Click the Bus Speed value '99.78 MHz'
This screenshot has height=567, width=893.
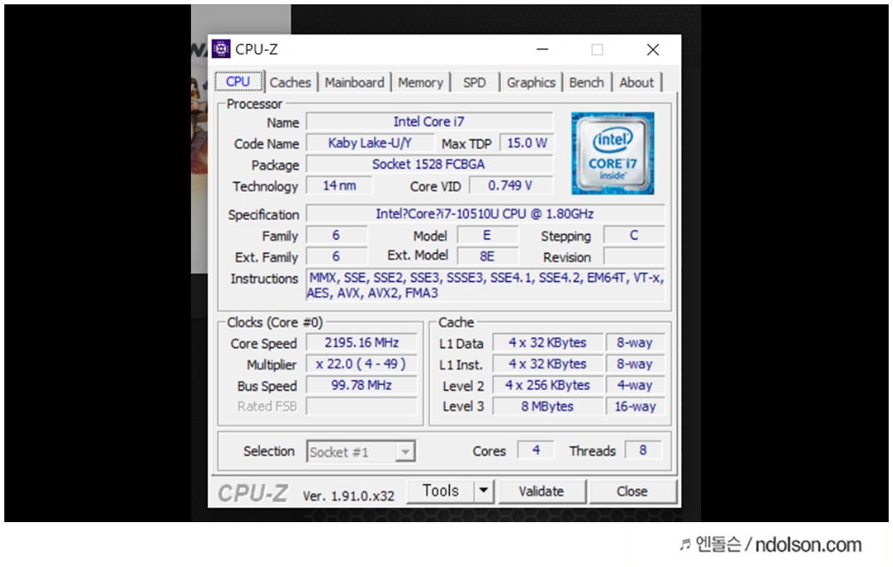[x=362, y=386]
